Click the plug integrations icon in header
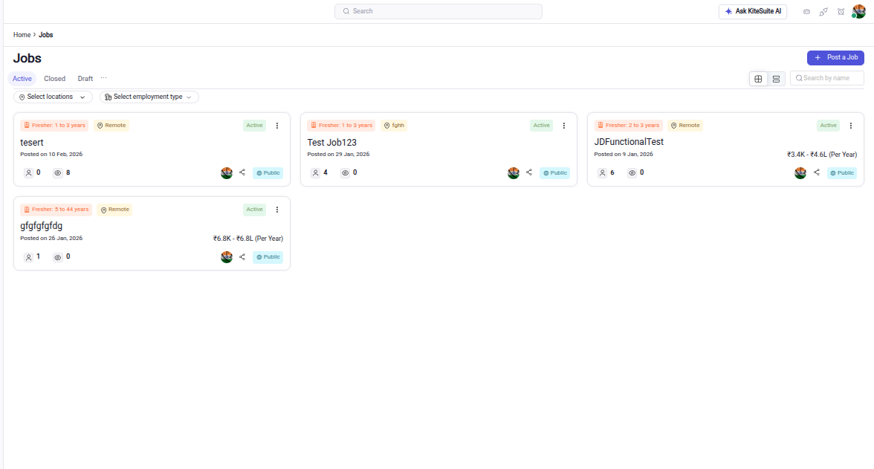Screen dimensions: 874x469 coord(823,12)
